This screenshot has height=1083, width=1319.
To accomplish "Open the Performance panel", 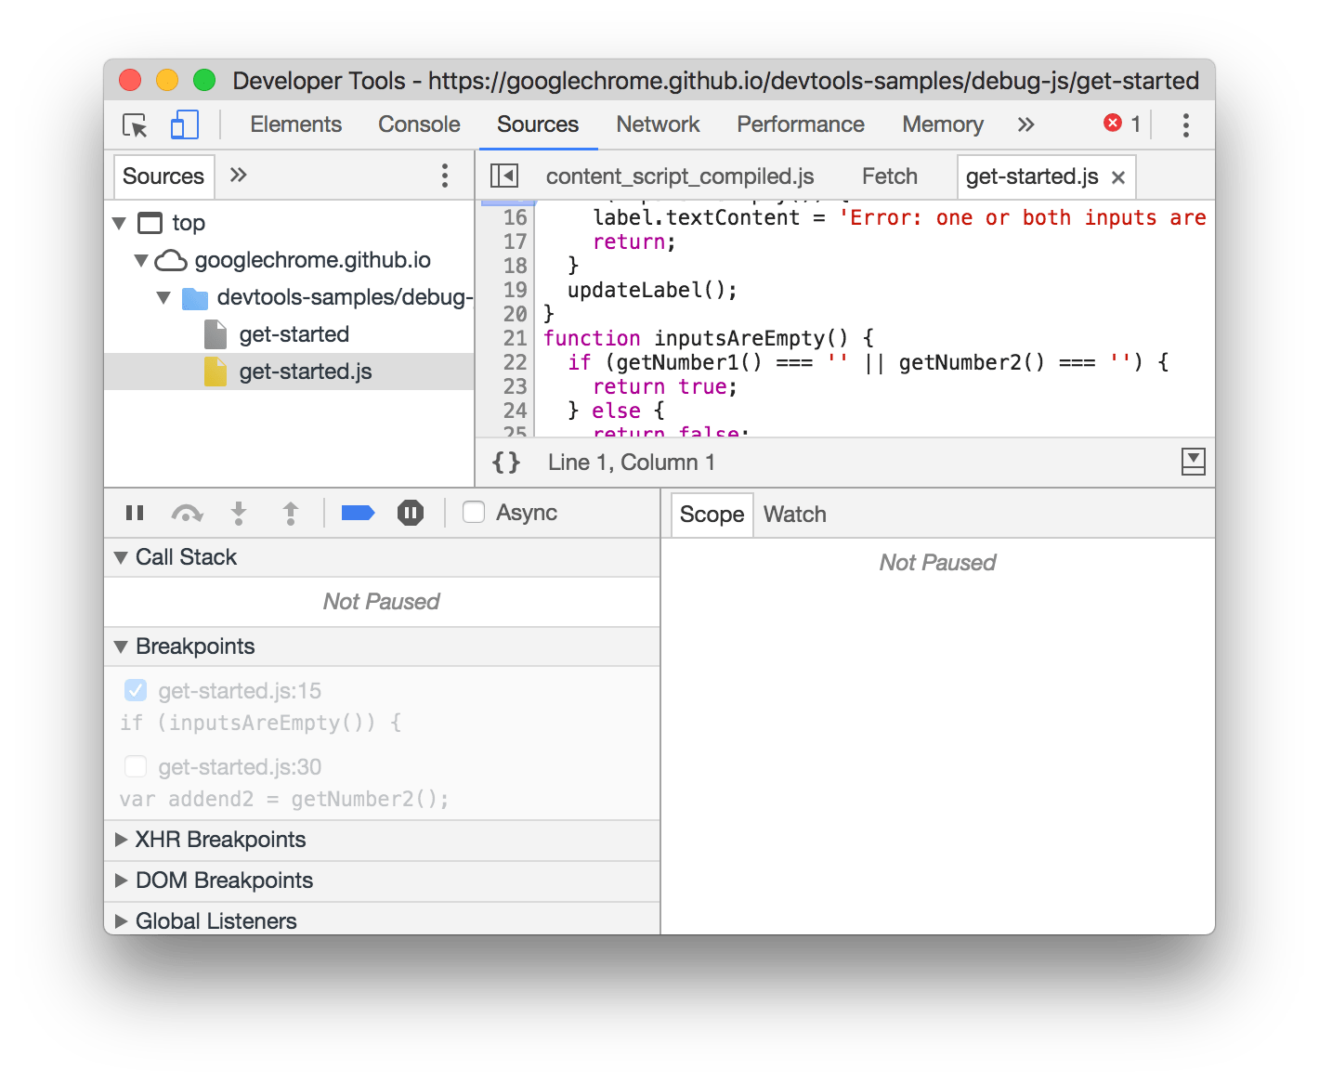I will point(801,124).
